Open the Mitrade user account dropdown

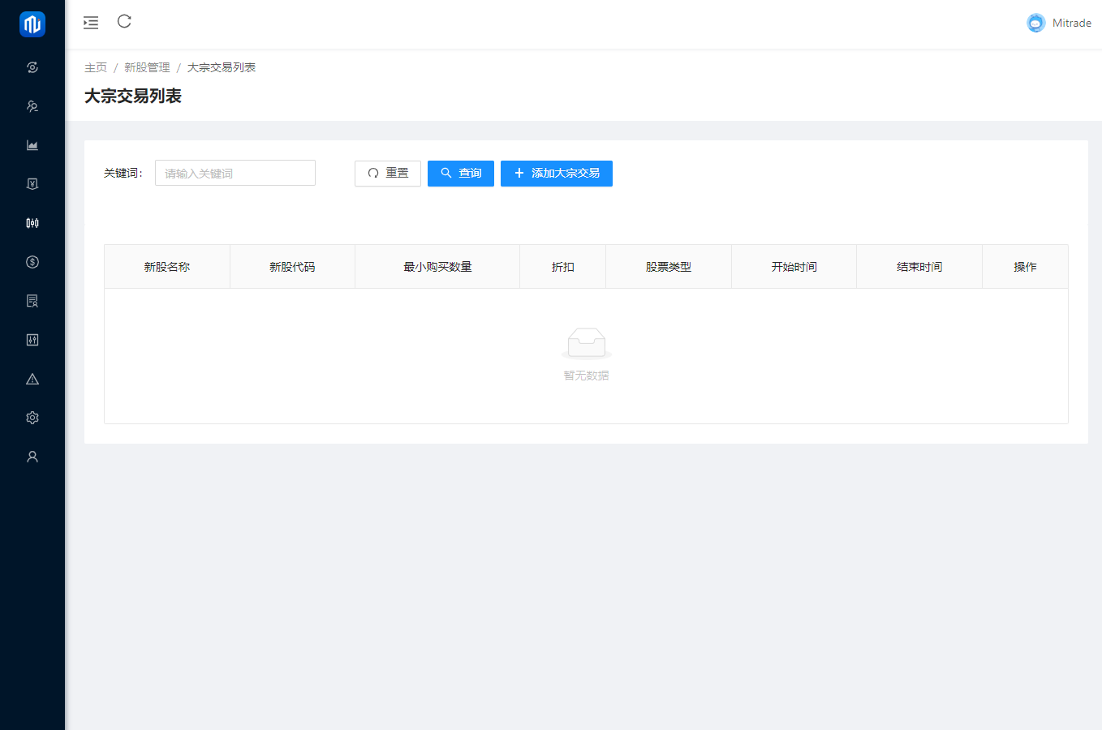[1059, 23]
